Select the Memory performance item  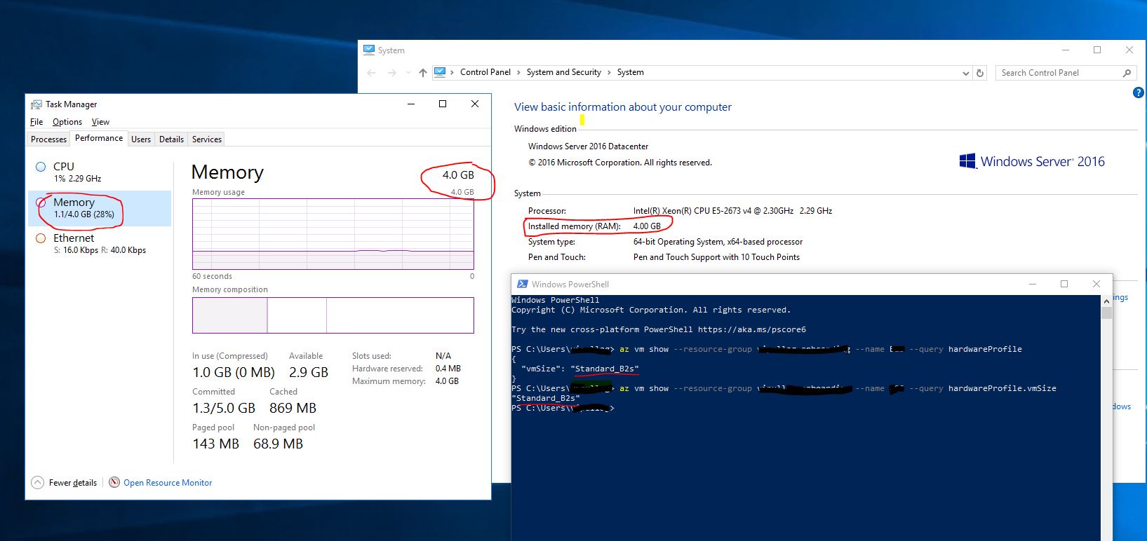(100, 208)
